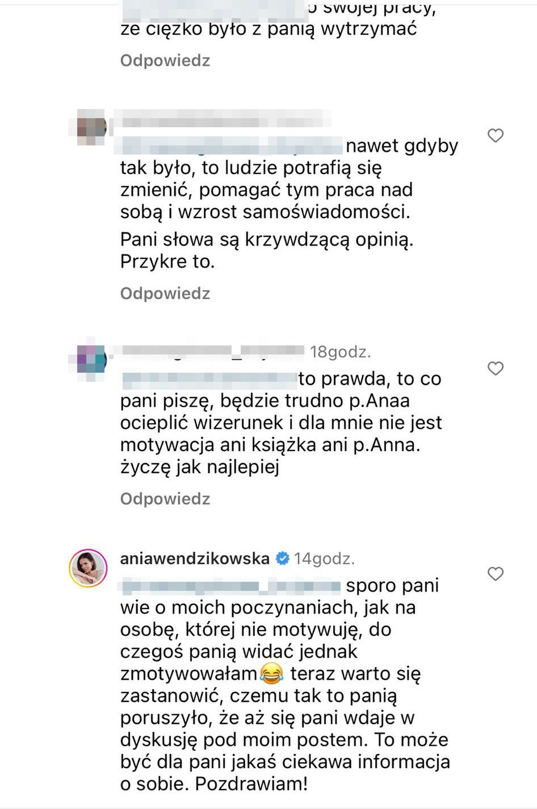The height and width of the screenshot is (809, 537).
Task: Like the comment starting with "nawet gdyby"
Action: point(496,135)
